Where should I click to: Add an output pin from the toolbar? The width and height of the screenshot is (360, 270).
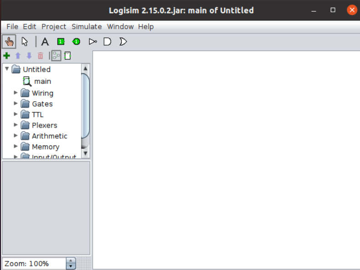[76, 42]
